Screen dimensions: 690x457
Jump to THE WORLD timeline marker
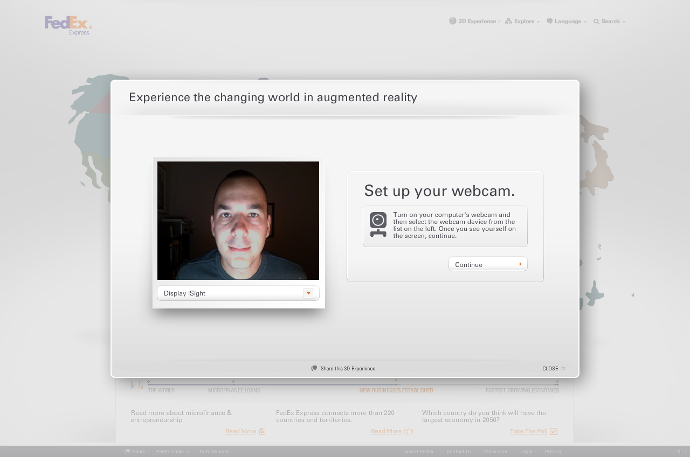click(161, 390)
